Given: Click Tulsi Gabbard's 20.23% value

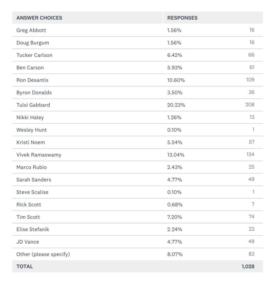Looking at the screenshot, I should point(176,105).
